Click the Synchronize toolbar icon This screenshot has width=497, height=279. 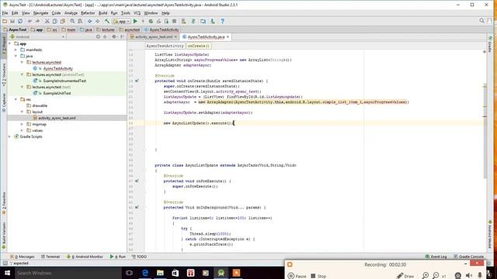(x=20, y=21)
